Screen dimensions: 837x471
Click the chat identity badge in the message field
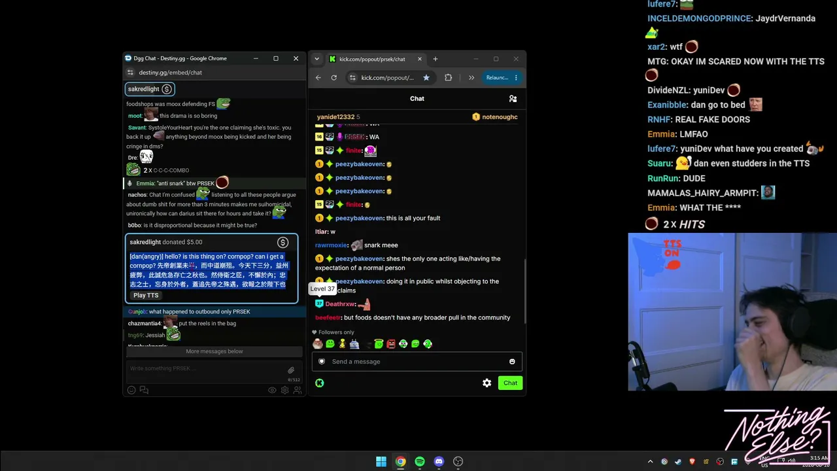point(322,361)
